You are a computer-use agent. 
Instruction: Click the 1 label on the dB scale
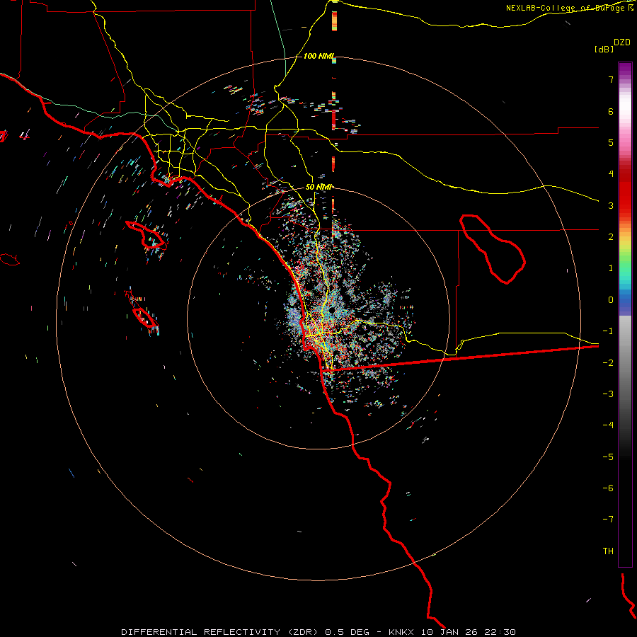coord(611,268)
